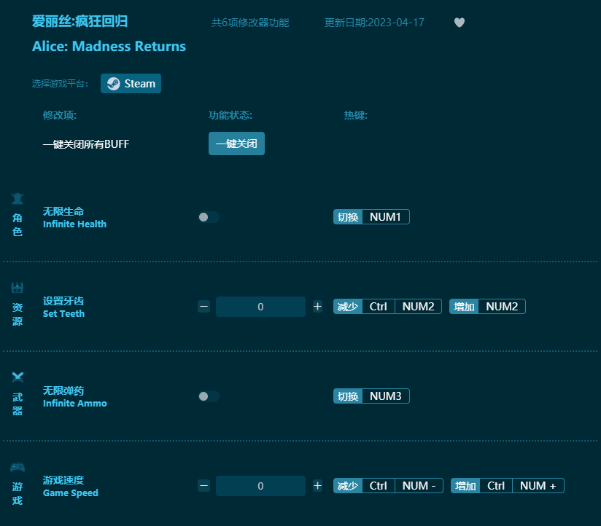This screenshot has height=526, width=601.
Task: Click the Set Teeth value field
Action: [x=260, y=307]
